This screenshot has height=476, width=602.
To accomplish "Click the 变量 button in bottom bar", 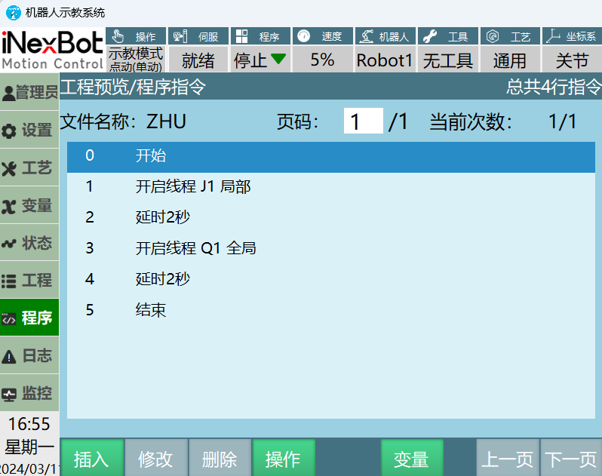I will 411,459.
